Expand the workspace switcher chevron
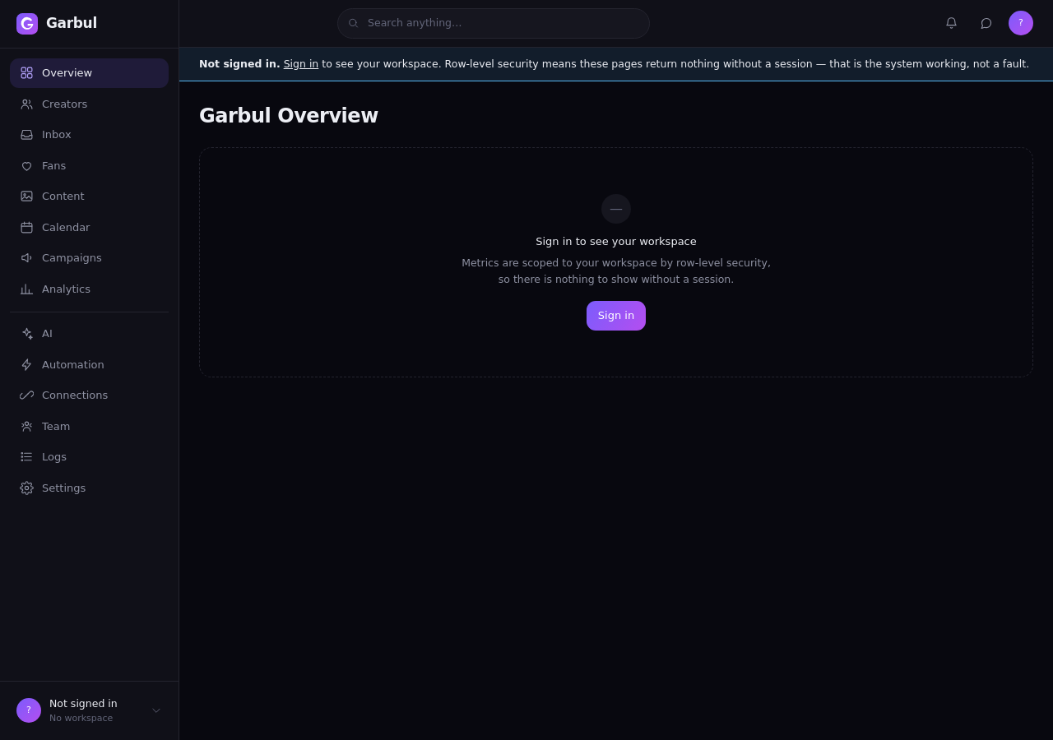The height and width of the screenshot is (740, 1053). (x=156, y=710)
